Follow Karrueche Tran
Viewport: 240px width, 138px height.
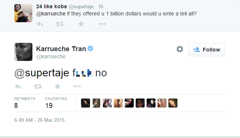click(206, 50)
